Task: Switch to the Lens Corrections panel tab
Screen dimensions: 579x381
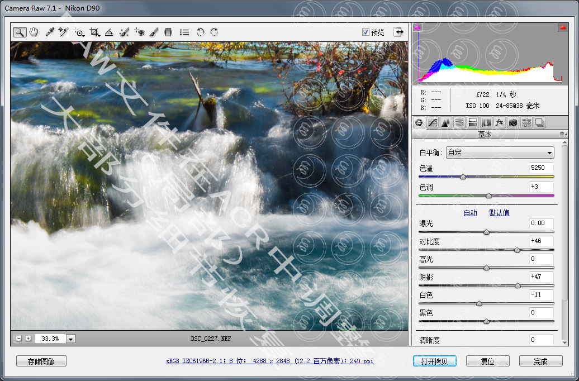Action: coord(486,122)
